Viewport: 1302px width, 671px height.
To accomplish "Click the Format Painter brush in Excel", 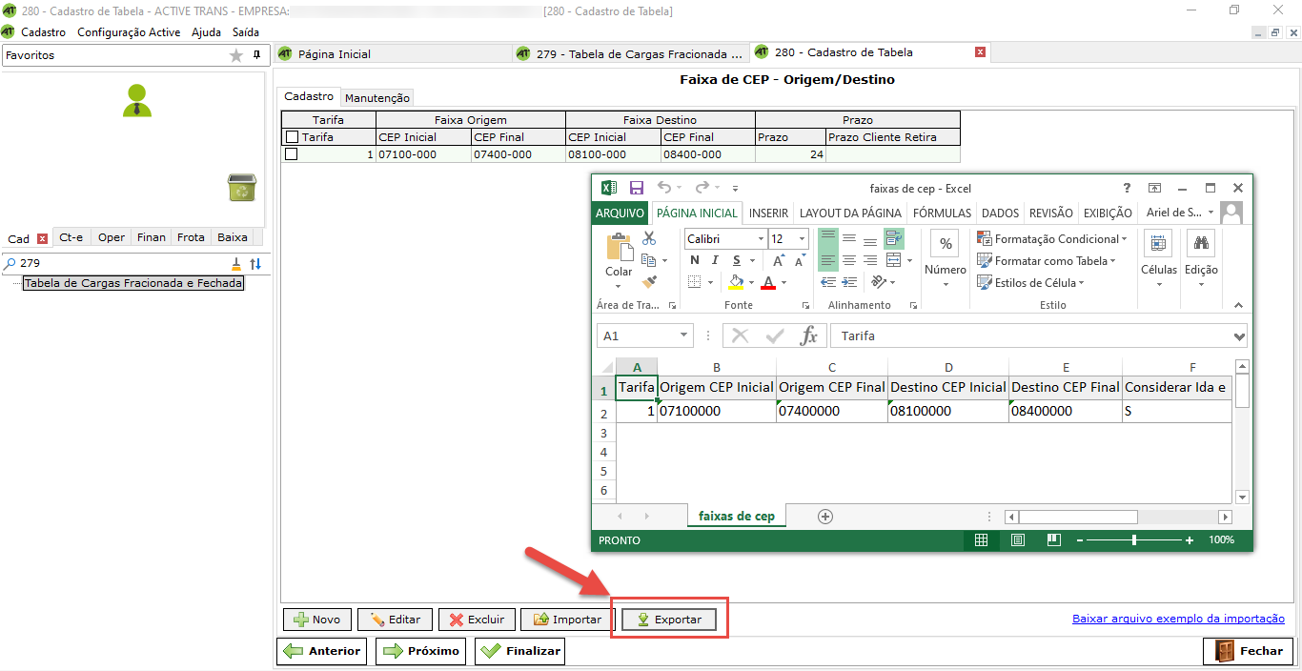I will (649, 282).
